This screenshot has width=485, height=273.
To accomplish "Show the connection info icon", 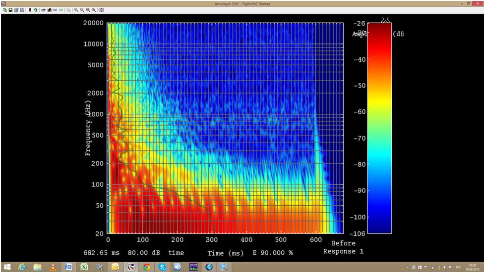I will coord(22,10).
